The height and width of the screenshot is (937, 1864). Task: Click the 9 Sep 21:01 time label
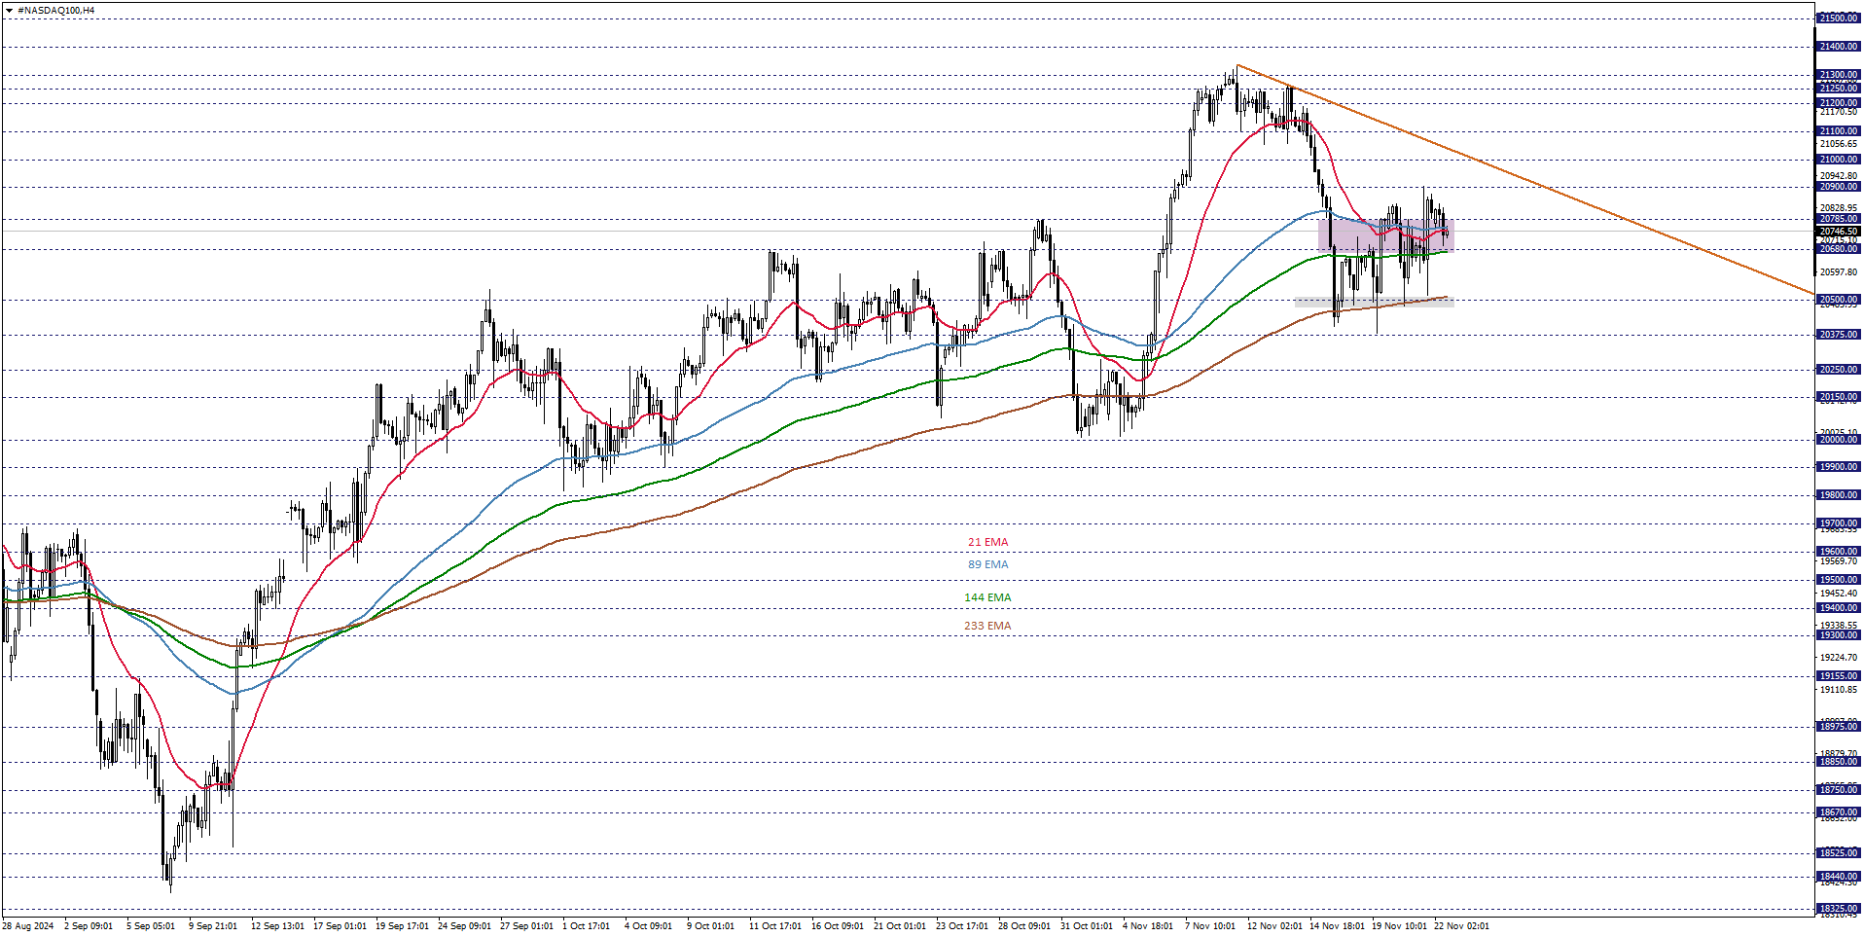213,926
